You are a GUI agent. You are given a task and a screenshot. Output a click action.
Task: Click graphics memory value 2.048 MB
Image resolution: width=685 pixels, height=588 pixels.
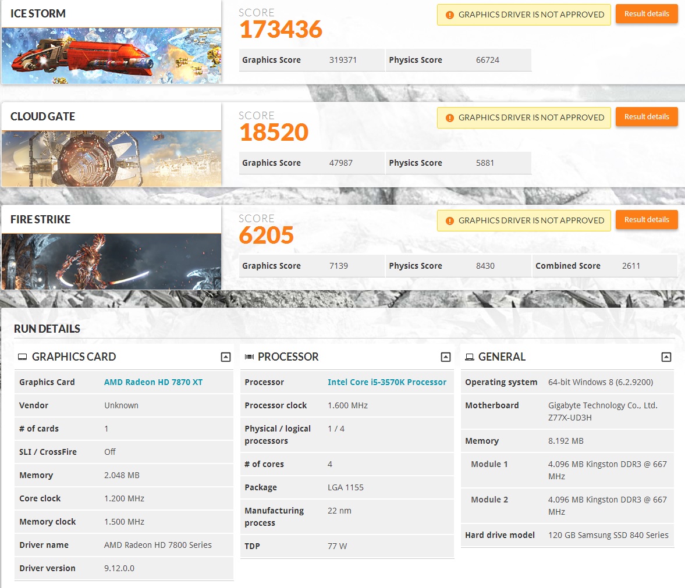click(122, 475)
